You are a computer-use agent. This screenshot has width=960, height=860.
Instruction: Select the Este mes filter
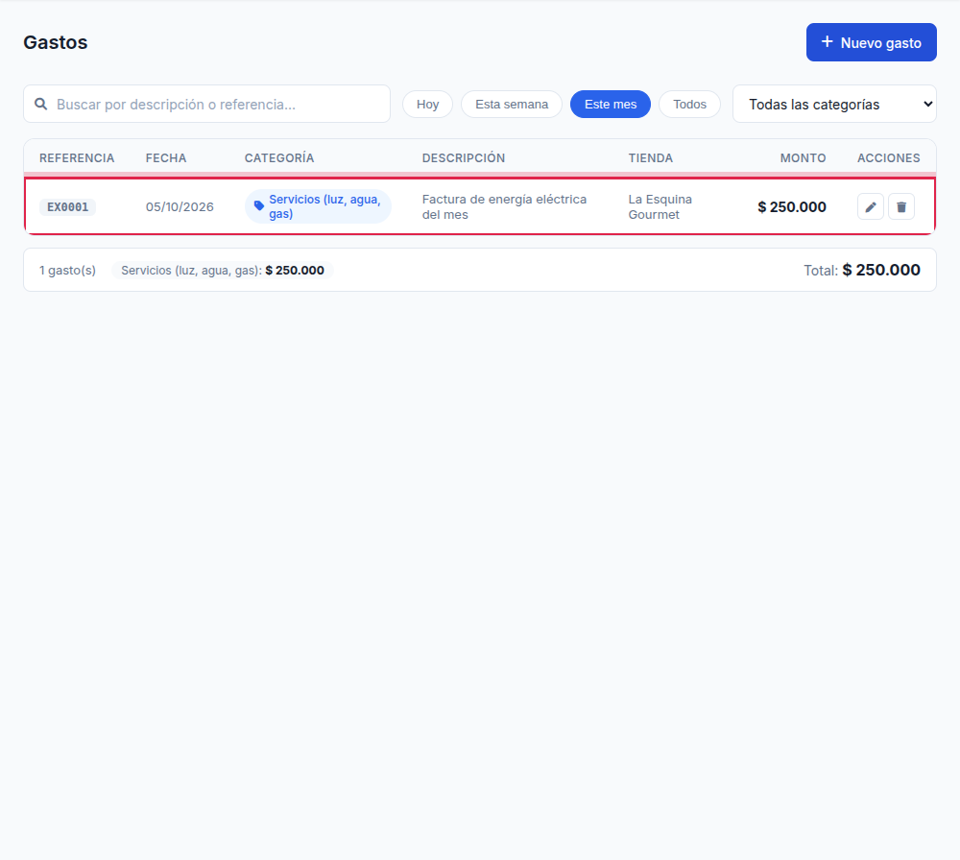click(x=611, y=104)
